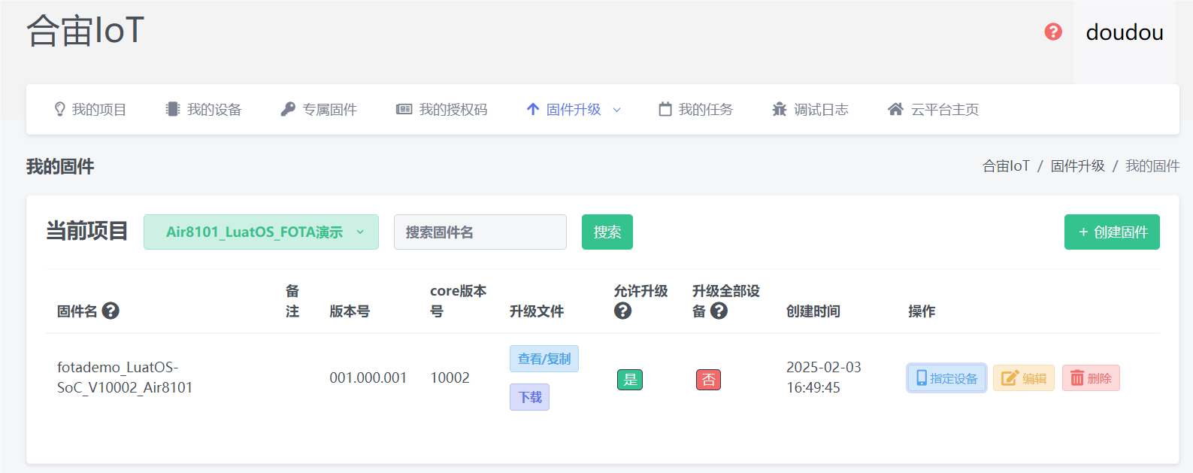Open the Air8101_LuatOS_FOTA演示 project dropdown
This screenshot has width=1193, height=473.
point(261,232)
